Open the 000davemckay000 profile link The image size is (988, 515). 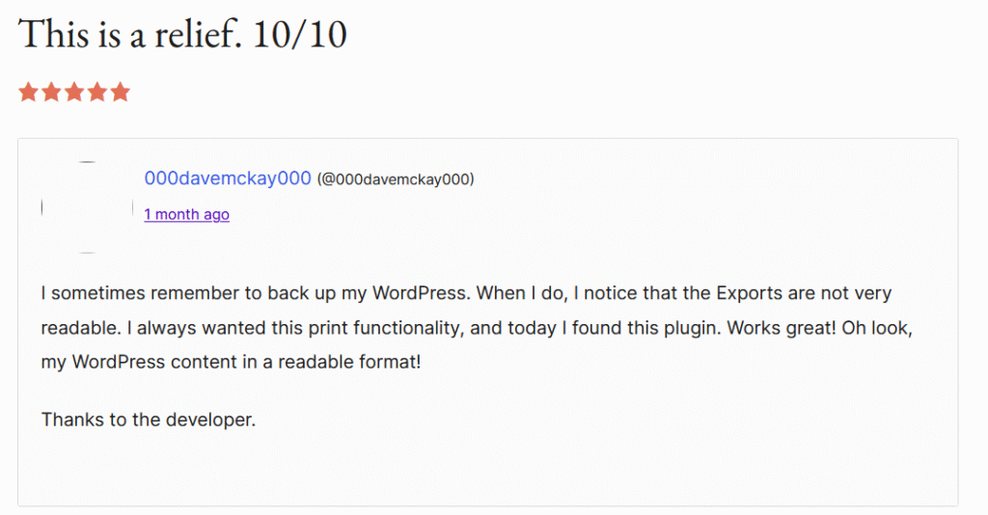click(228, 178)
